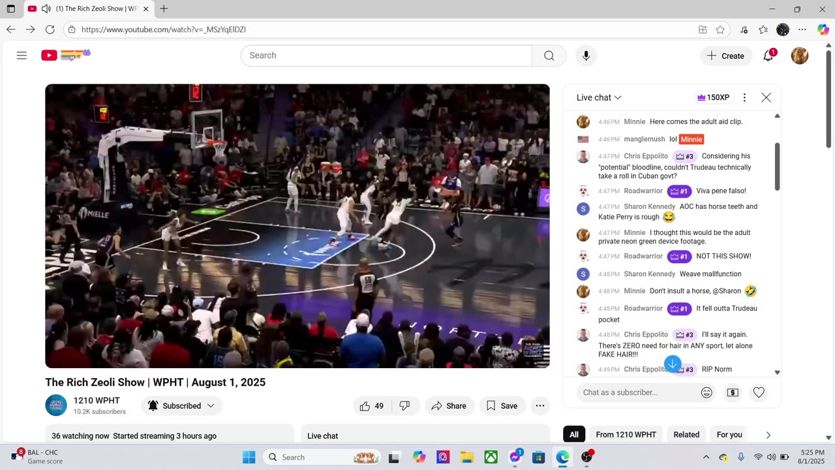This screenshot has height=470, width=835.
Task: Open Messenger from the taskbar
Action: 515,457
